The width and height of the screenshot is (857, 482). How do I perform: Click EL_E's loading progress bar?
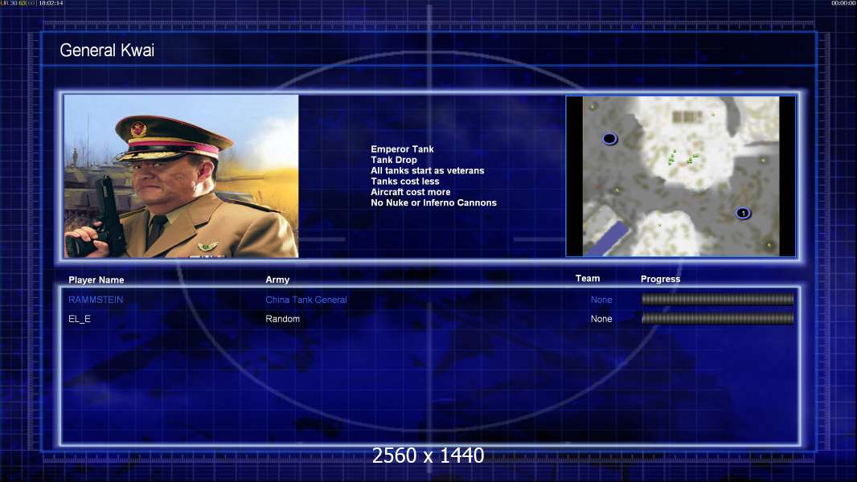[717, 318]
